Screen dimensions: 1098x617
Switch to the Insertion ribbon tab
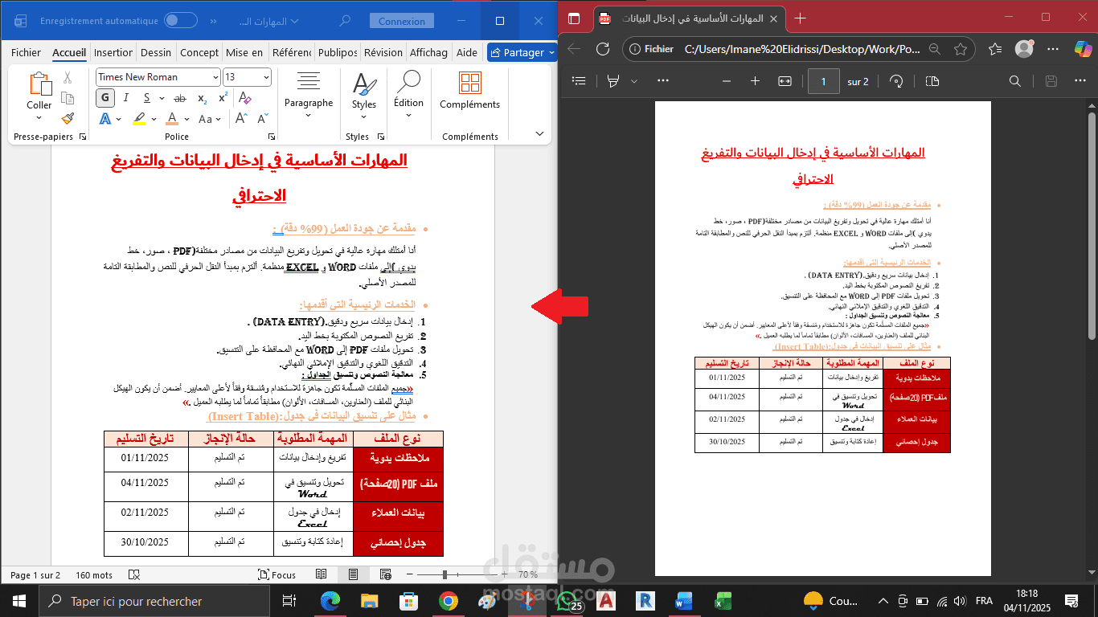pyautogui.click(x=113, y=52)
